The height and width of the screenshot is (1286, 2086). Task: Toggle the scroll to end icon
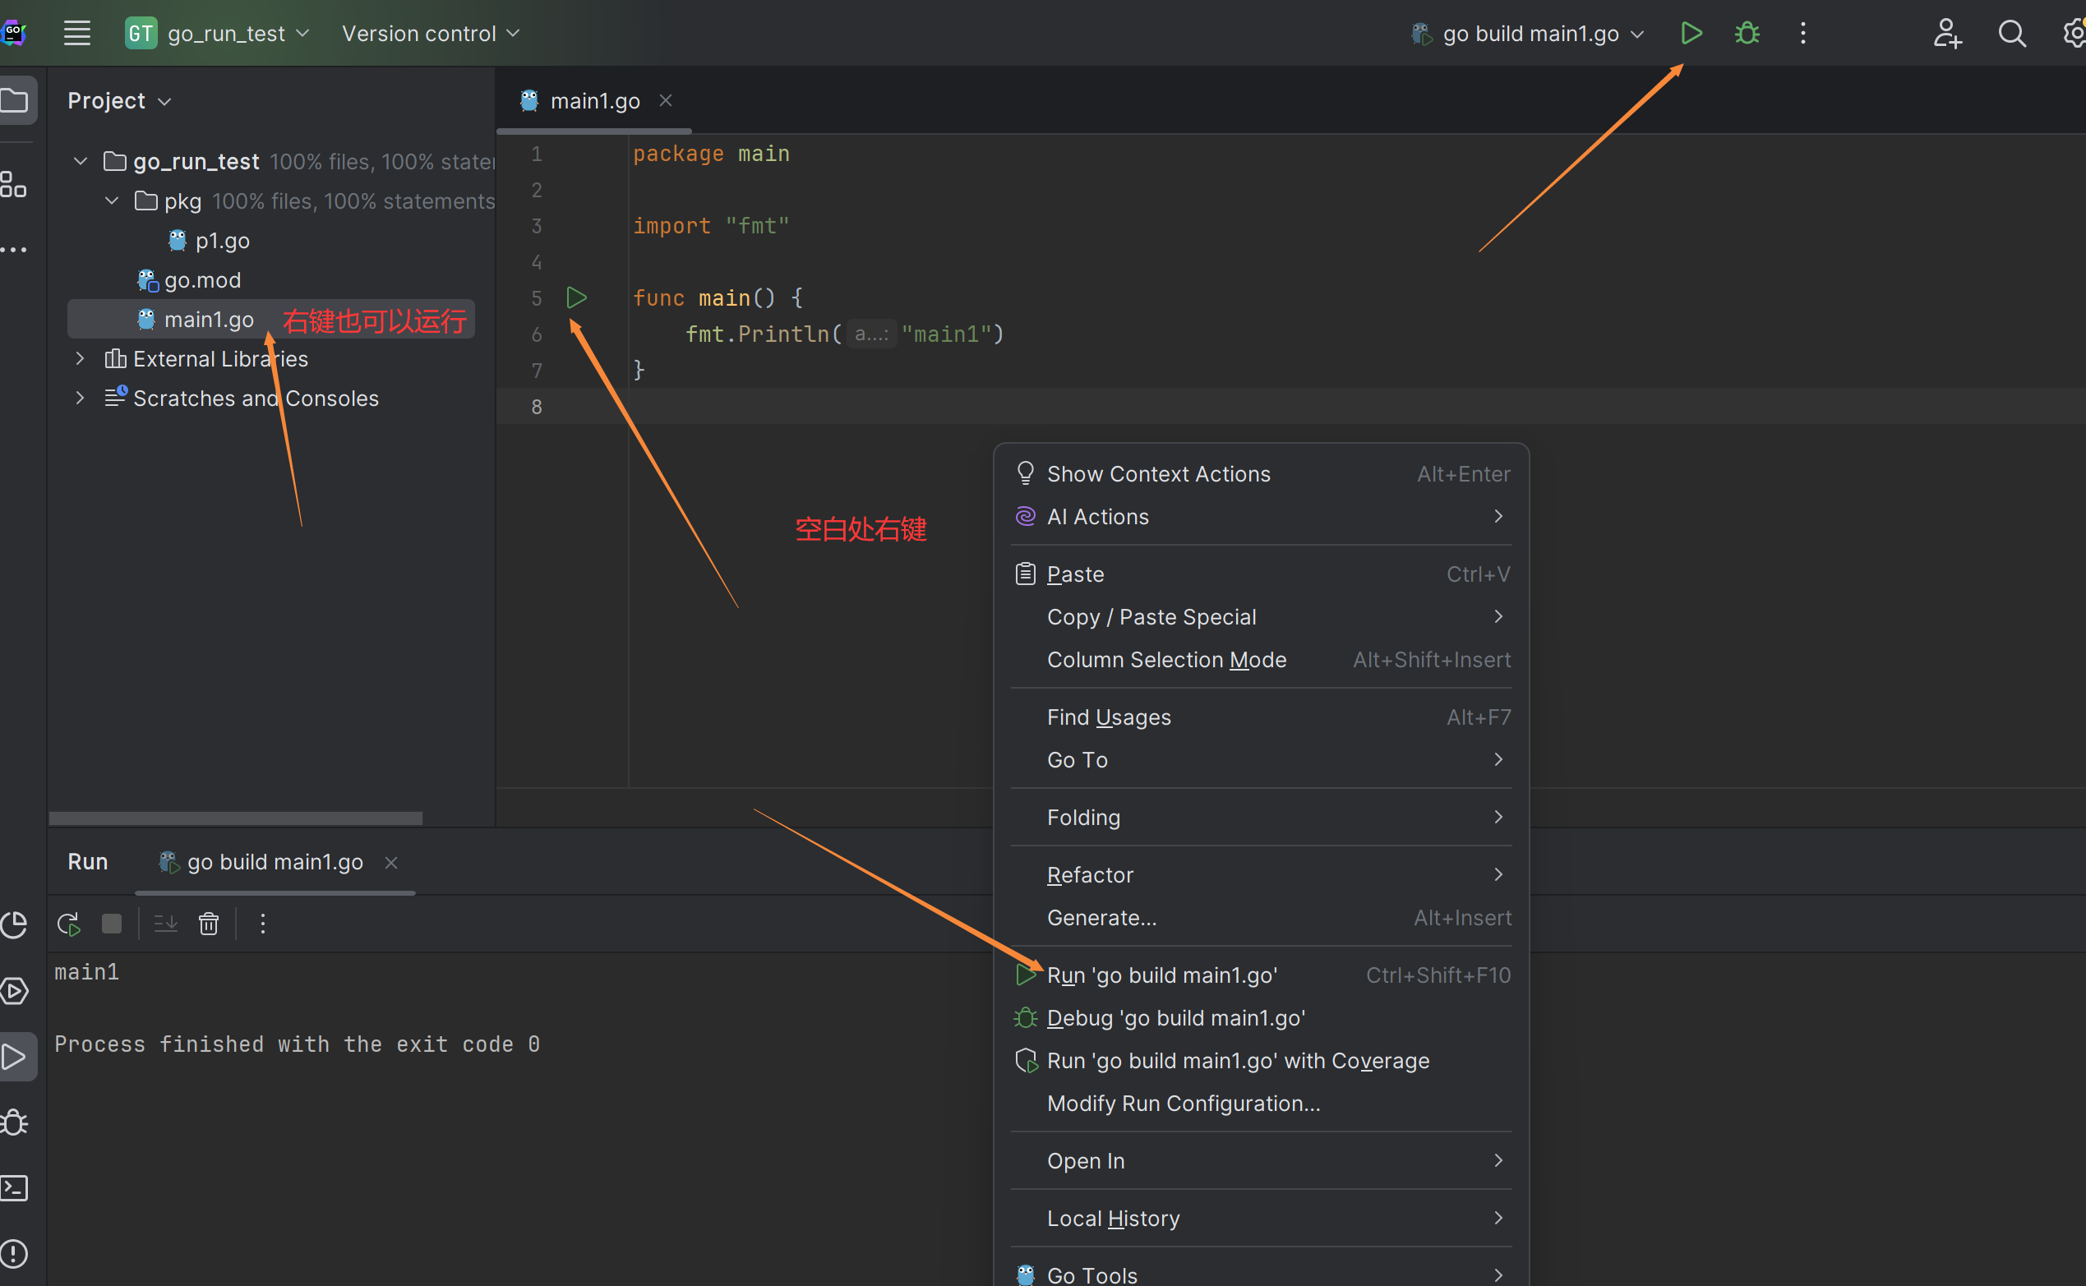(165, 924)
